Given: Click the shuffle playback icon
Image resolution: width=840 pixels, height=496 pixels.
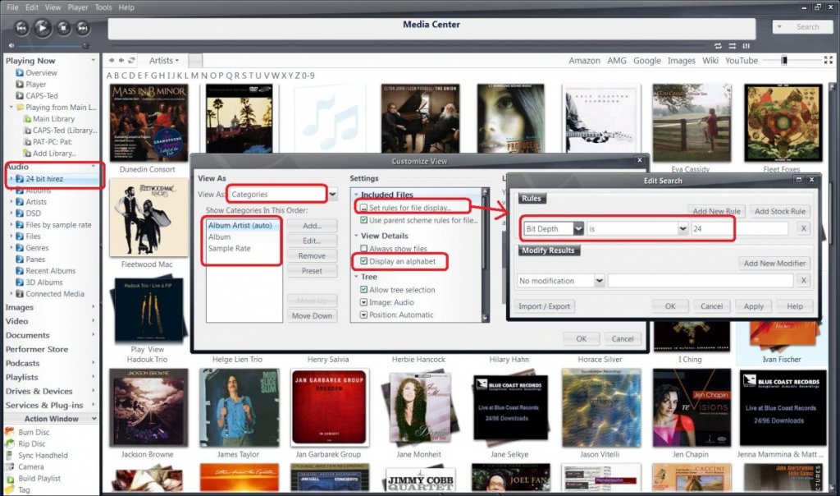Looking at the screenshot, I should 732,46.
